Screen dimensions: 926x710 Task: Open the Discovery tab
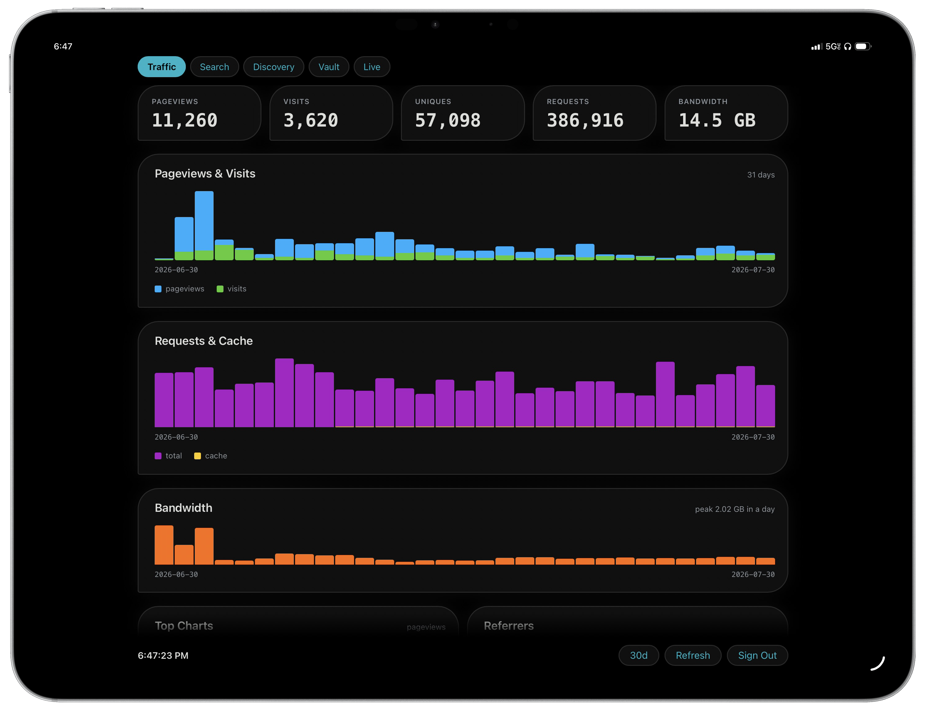(273, 67)
